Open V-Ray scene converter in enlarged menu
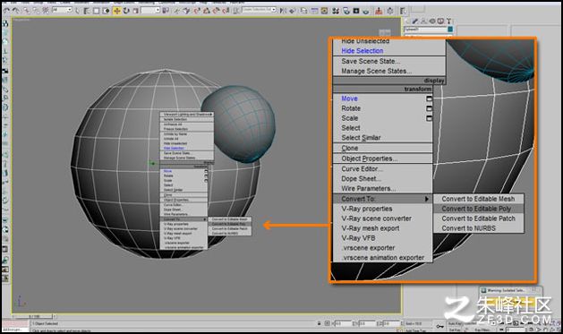 coord(376,218)
